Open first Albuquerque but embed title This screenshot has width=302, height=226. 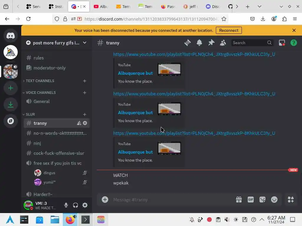[x=135, y=73]
